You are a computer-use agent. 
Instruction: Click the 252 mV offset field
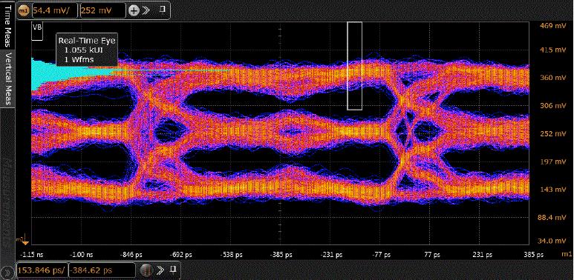coord(102,10)
